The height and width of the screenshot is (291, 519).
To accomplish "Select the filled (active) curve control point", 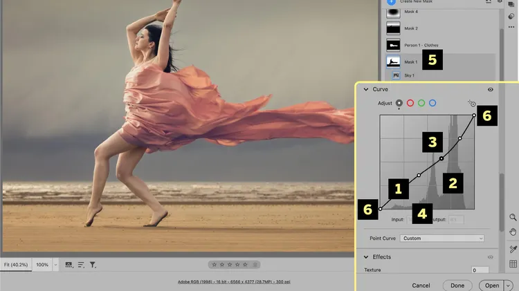I will pyautogui.click(x=441, y=159).
